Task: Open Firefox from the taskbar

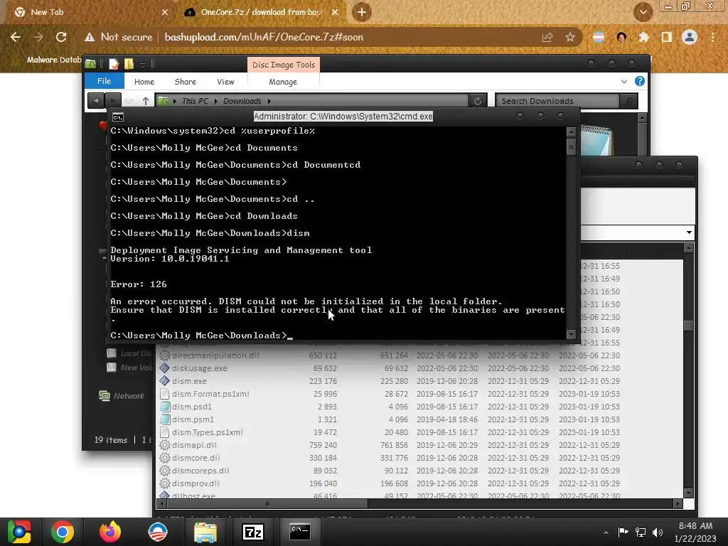Action: pos(110,532)
